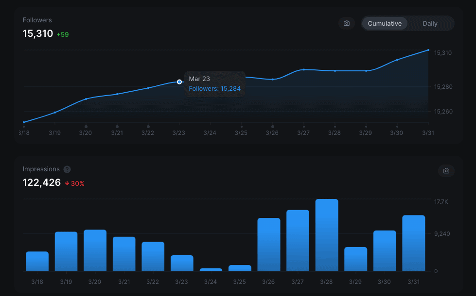The width and height of the screenshot is (476, 296).
Task: Click the 3/18 data point on Followers line
Action: pos(24,122)
